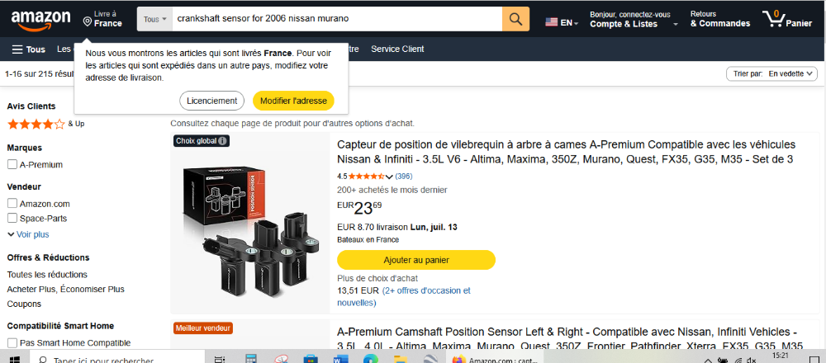Open the Service Client menu item
The width and height of the screenshot is (826, 363).
point(397,49)
